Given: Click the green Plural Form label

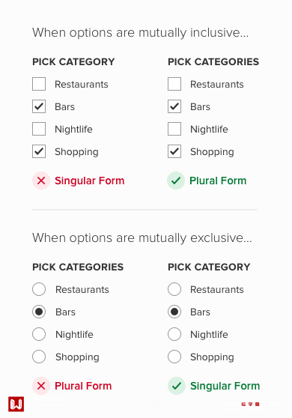Looking at the screenshot, I should click(218, 181).
